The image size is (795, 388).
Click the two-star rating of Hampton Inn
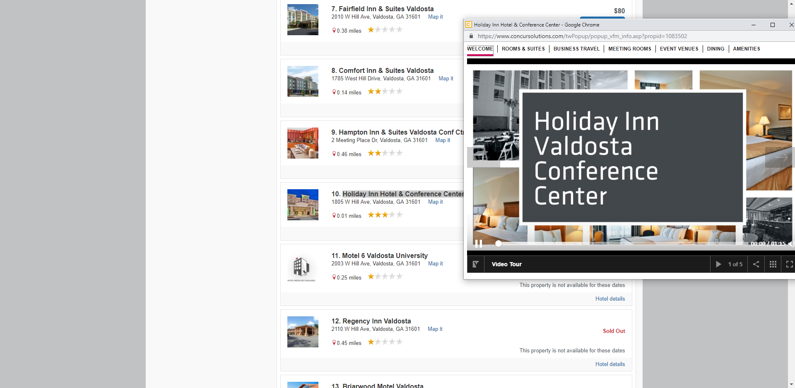385,153
